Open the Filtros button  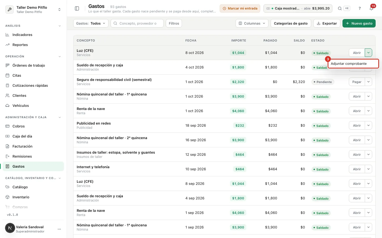click(174, 23)
